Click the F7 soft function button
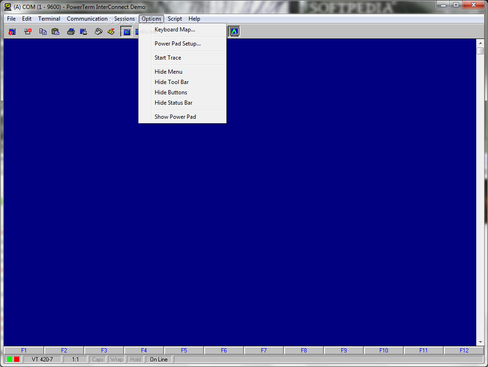The width and height of the screenshot is (488, 367). (x=264, y=350)
